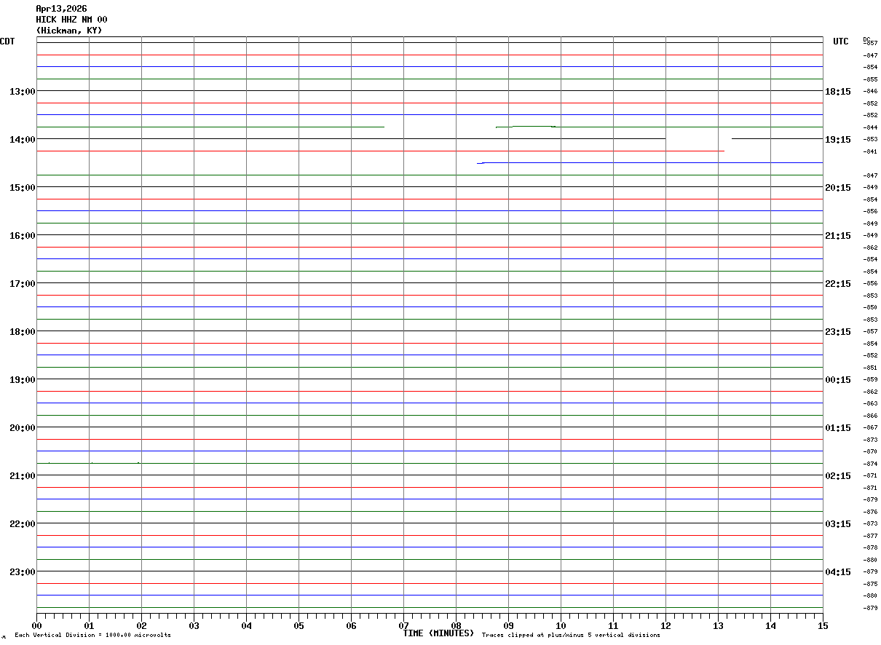Click minute tick label 01
Screen dimensions: 881x645
pyautogui.click(x=89, y=625)
